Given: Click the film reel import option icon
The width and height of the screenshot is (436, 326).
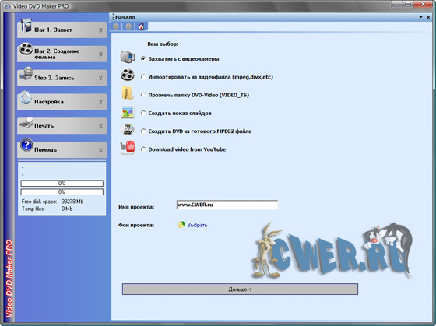Looking at the screenshot, I should [x=128, y=75].
